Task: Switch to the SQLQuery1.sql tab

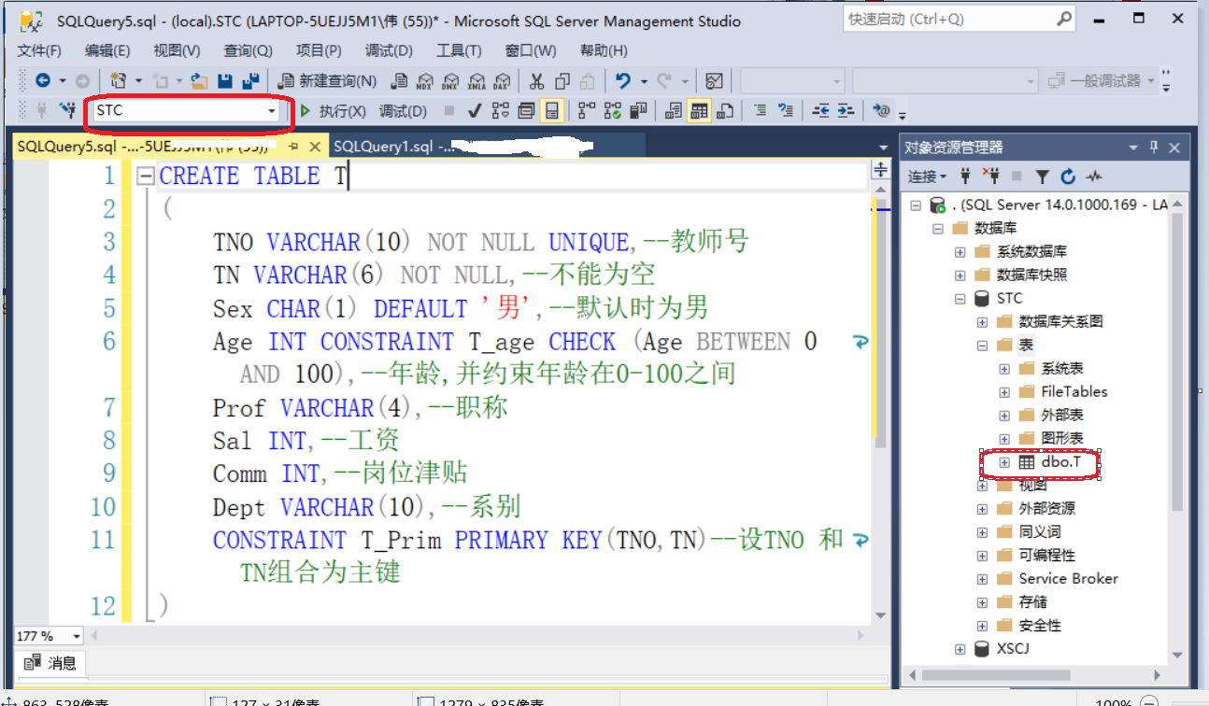Action: pos(392,146)
